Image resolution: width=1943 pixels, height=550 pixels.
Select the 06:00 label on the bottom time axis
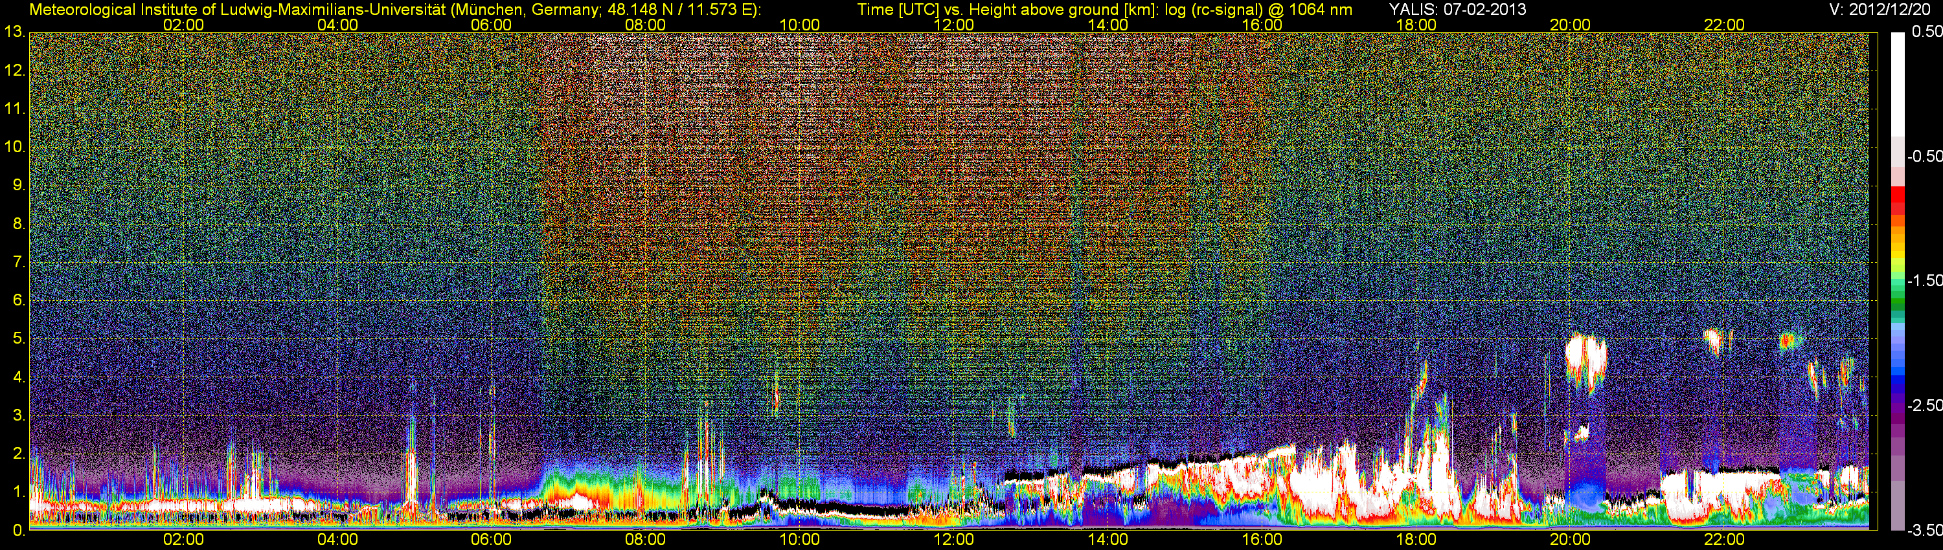tap(491, 540)
